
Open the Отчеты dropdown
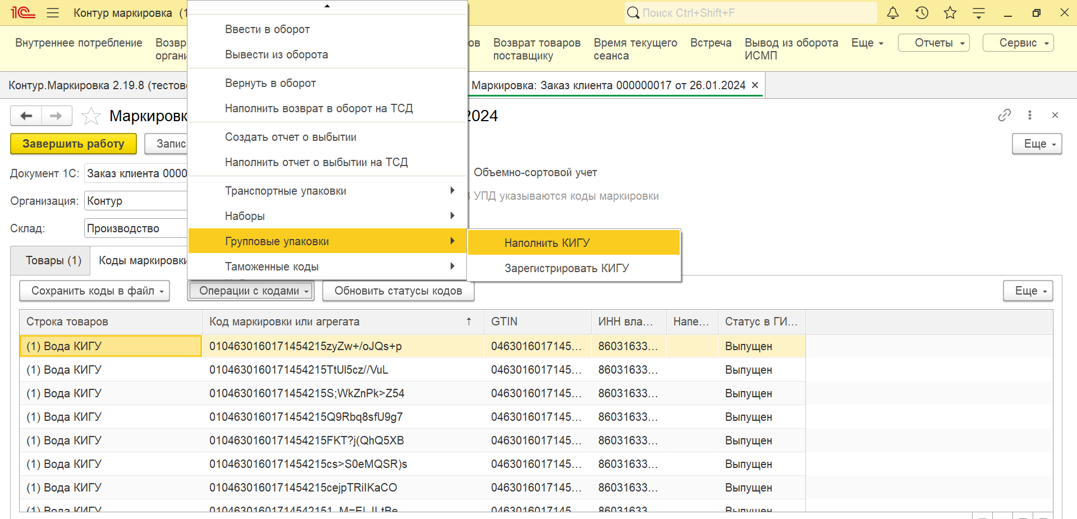point(934,43)
